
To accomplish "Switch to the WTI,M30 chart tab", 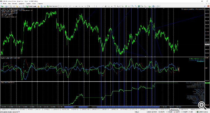I will (x=30, y=109).
